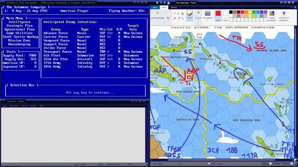The width and height of the screenshot is (298, 167).
Task: Switch to the Ansicht tab in Paint
Action: pyautogui.click(x=174, y=7)
